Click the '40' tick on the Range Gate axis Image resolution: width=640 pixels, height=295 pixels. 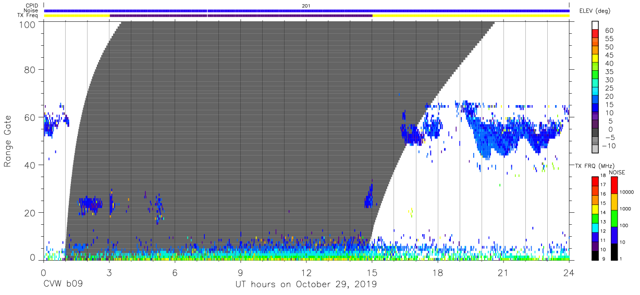pos(30,165)
